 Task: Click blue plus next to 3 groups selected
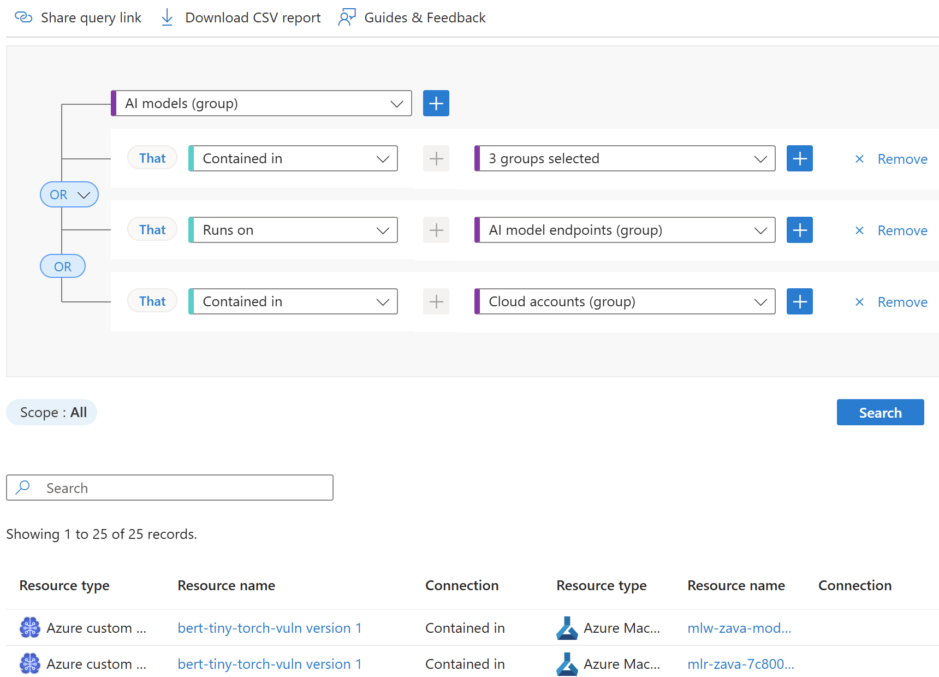pyautogui.click(x=800, y=158)
